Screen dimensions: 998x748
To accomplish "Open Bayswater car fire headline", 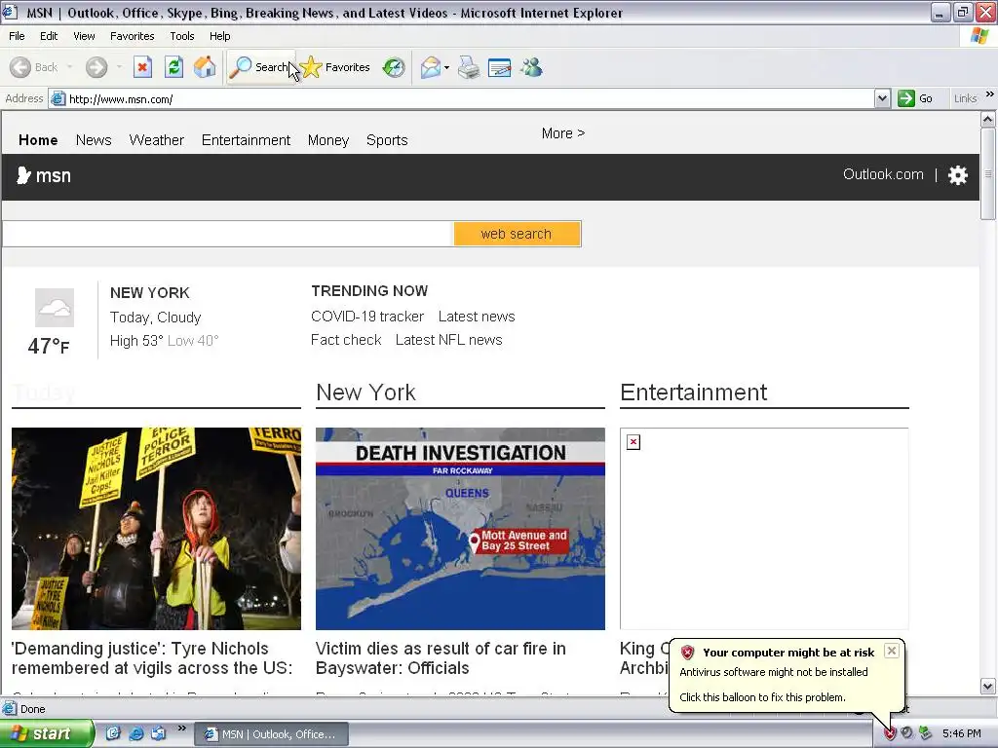I will coord(441,658).
